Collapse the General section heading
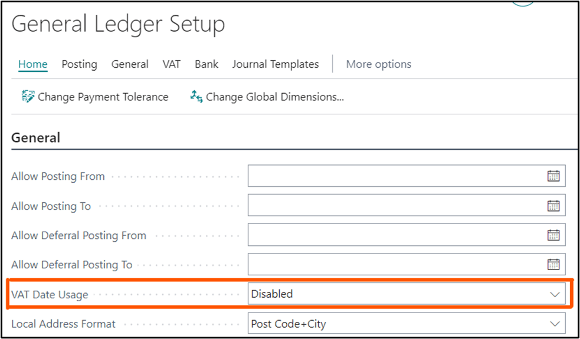The image size is (580, 339). 36,138
